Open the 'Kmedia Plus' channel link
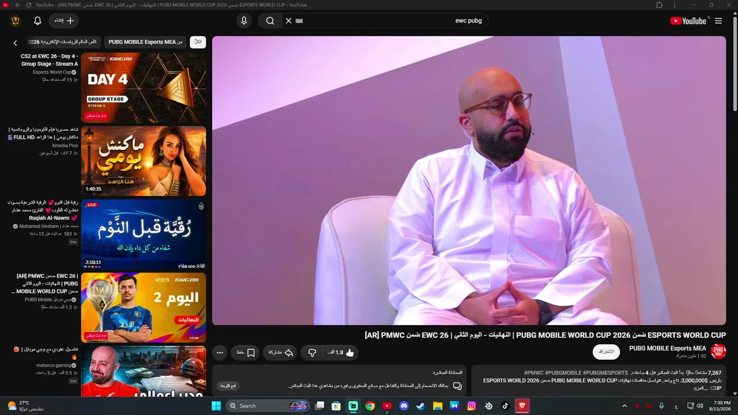This screenshot has height=415, width=738. [x=65, y=145]
